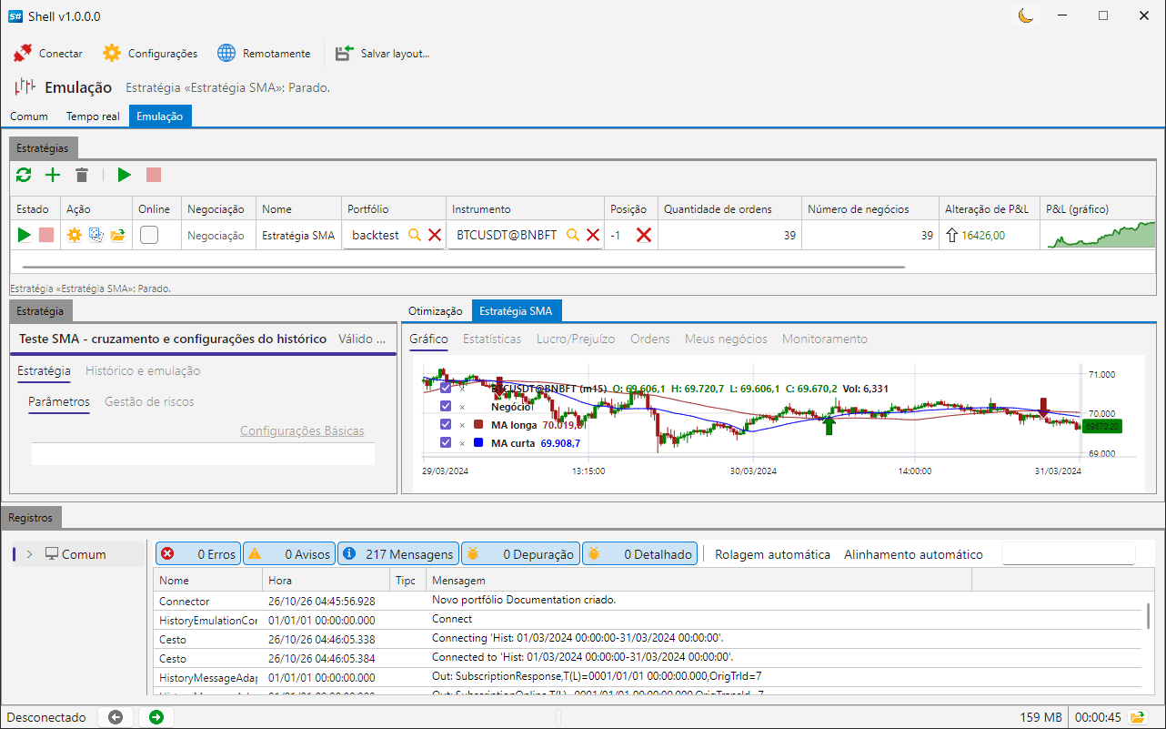
Task: Expand the Comum node in Registros
Action: pos(29,554)
